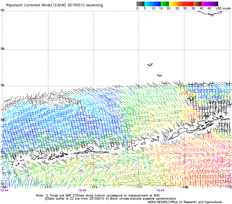Click the brown 35-40 knots legend segment
Image resolution: width=232 pixels, height=204 pixels.
click(198, 4)
